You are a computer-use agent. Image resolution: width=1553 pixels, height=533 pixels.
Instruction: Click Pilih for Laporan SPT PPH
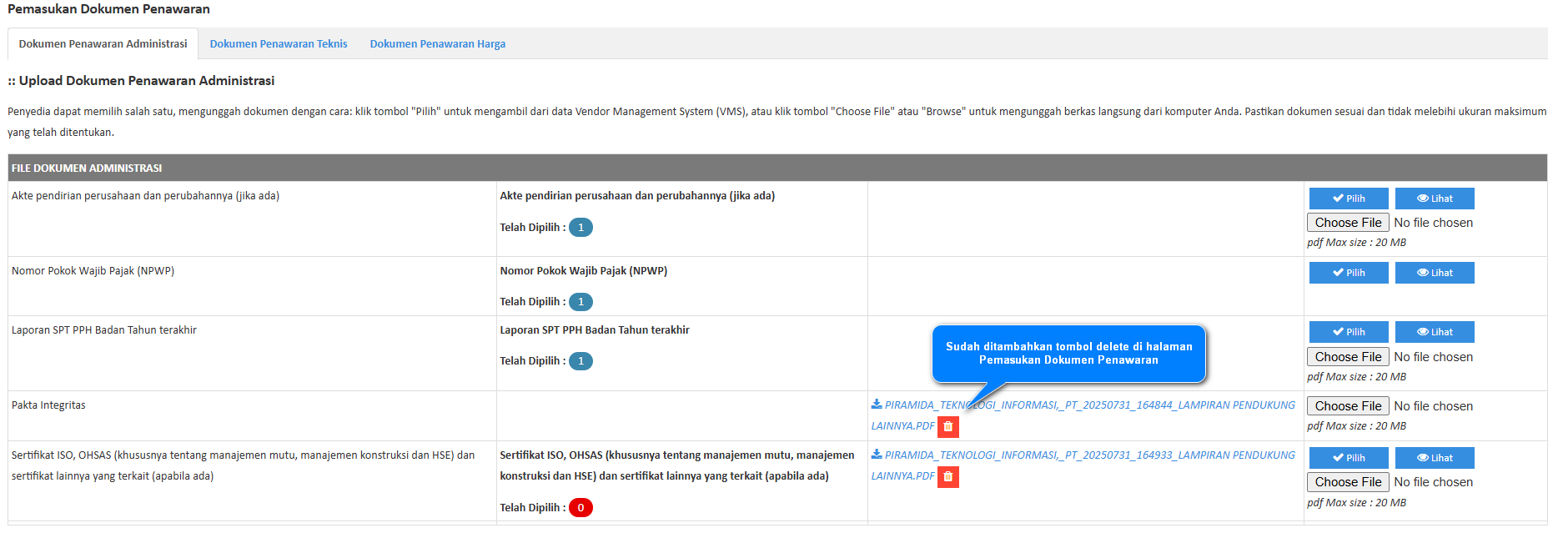coord(1348,332)
